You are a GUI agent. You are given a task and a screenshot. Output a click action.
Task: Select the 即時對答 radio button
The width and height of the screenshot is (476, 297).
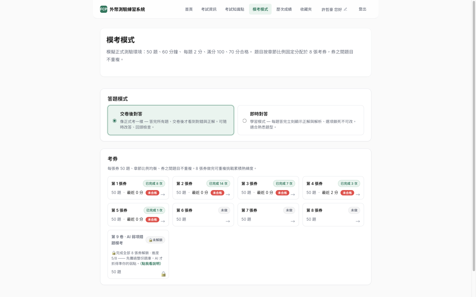[245, 121]
